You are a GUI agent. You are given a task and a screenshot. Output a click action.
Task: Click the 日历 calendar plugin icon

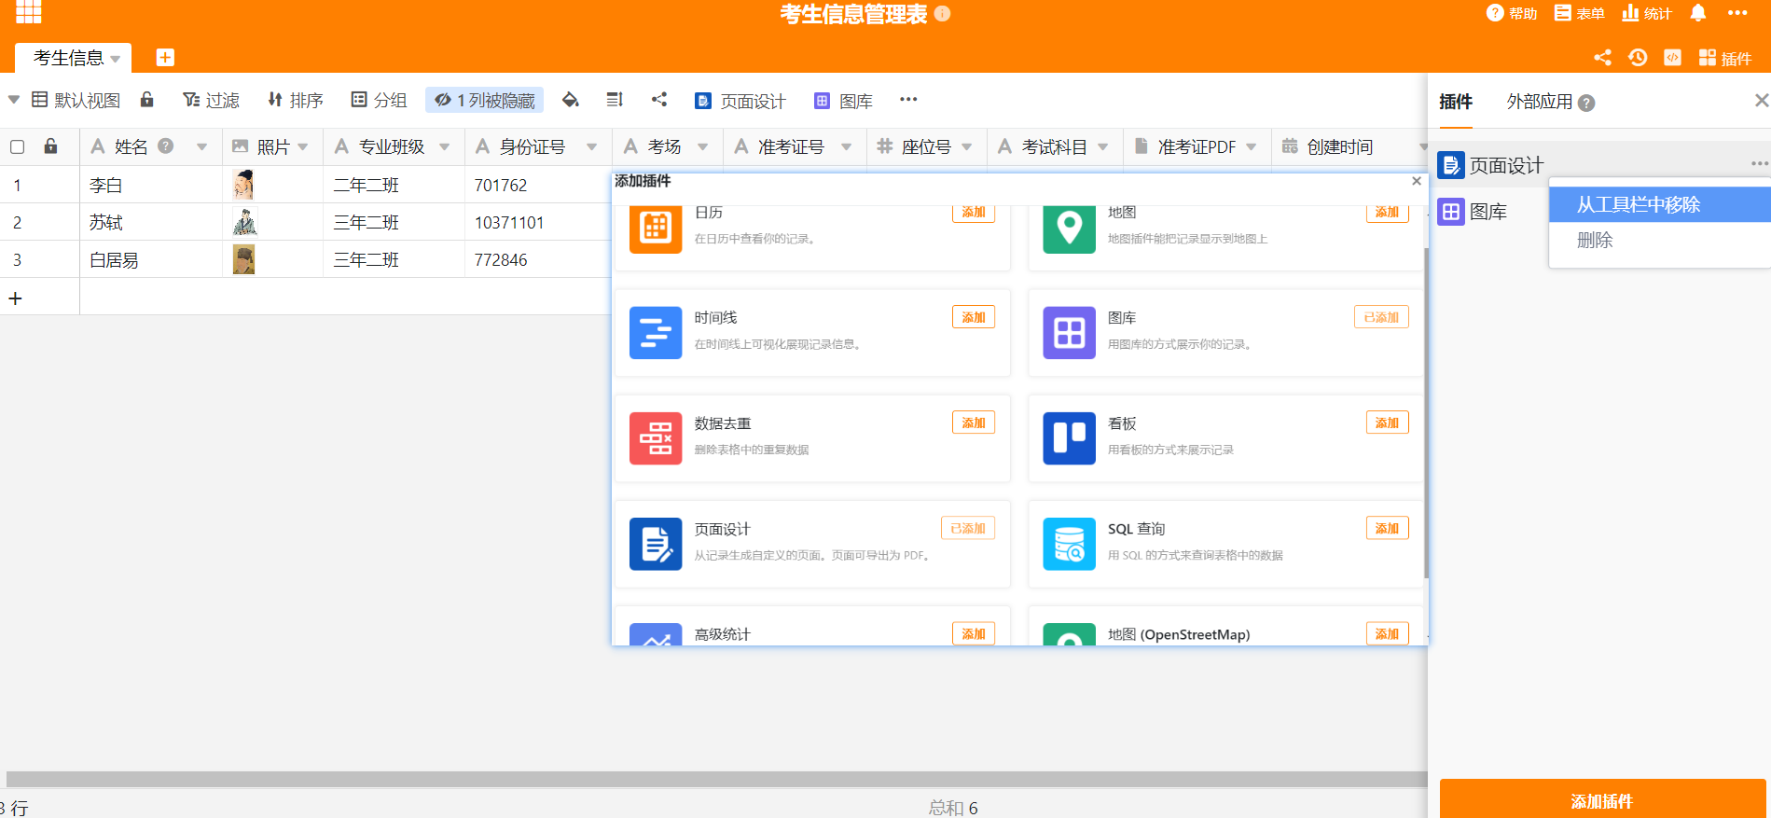tap(656, 229)
